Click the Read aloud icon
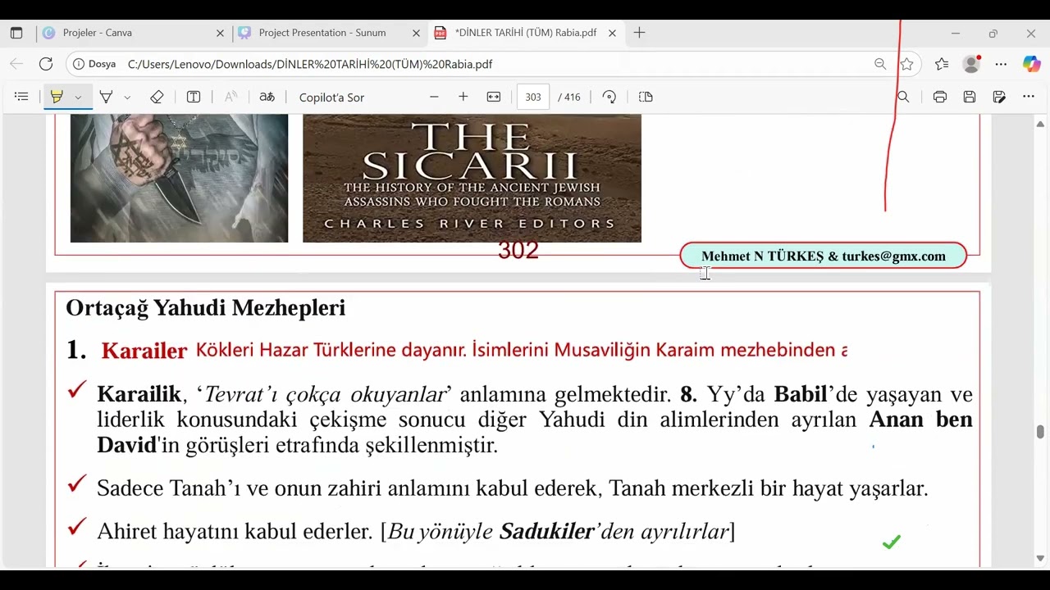The height and width of the screenshot is (590, 1050). 231,97
